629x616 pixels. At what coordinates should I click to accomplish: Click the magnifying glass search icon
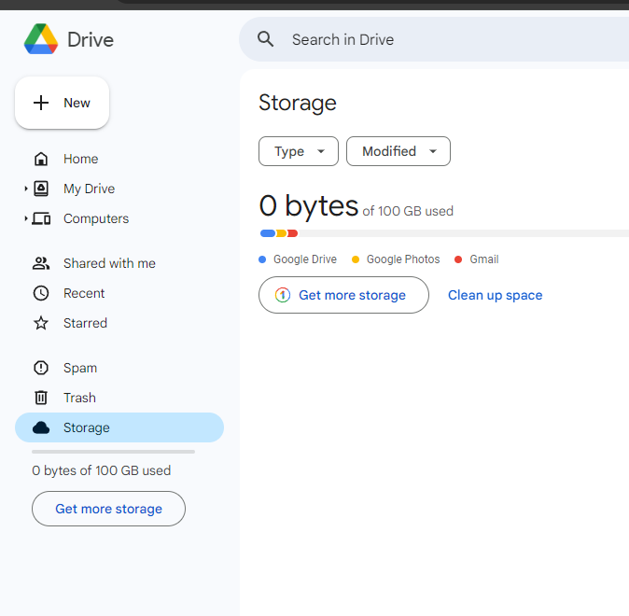(x=266, y=39)
